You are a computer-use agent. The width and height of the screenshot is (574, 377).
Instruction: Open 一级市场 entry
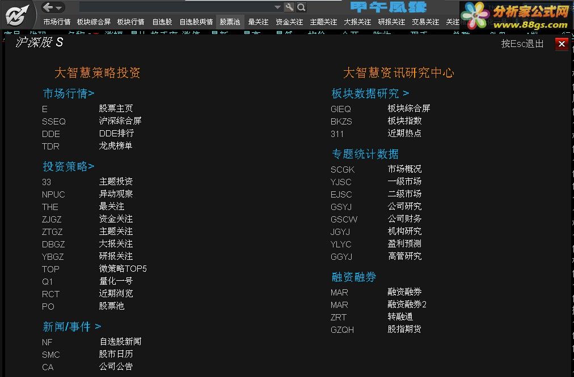click(x=404, y=182)
